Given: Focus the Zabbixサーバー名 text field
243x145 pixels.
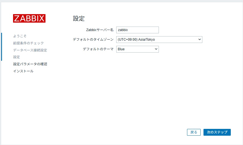Looking at the screenshot, I should (137, 30).
